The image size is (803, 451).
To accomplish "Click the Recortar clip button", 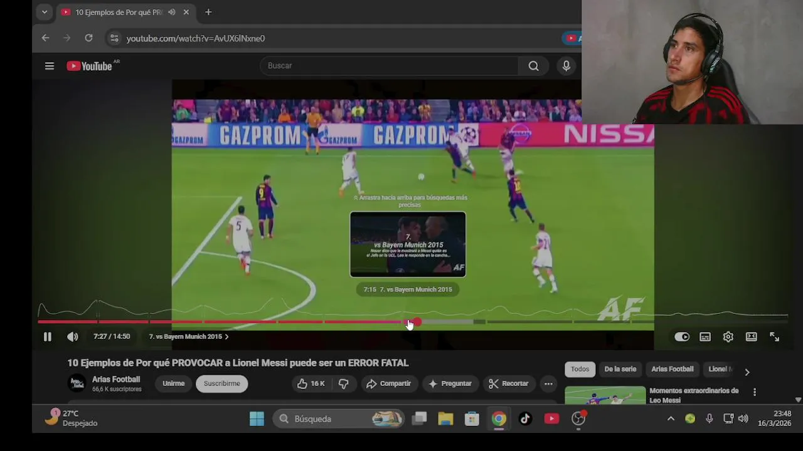I will 508,383.
